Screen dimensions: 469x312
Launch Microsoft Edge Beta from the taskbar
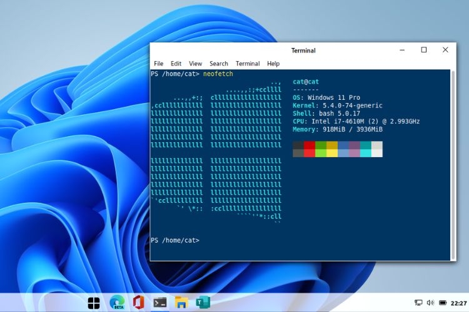coord(117,303)
